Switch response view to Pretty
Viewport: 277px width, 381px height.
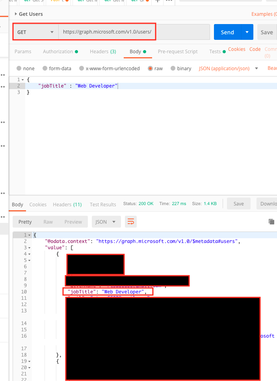coord(25,222)
